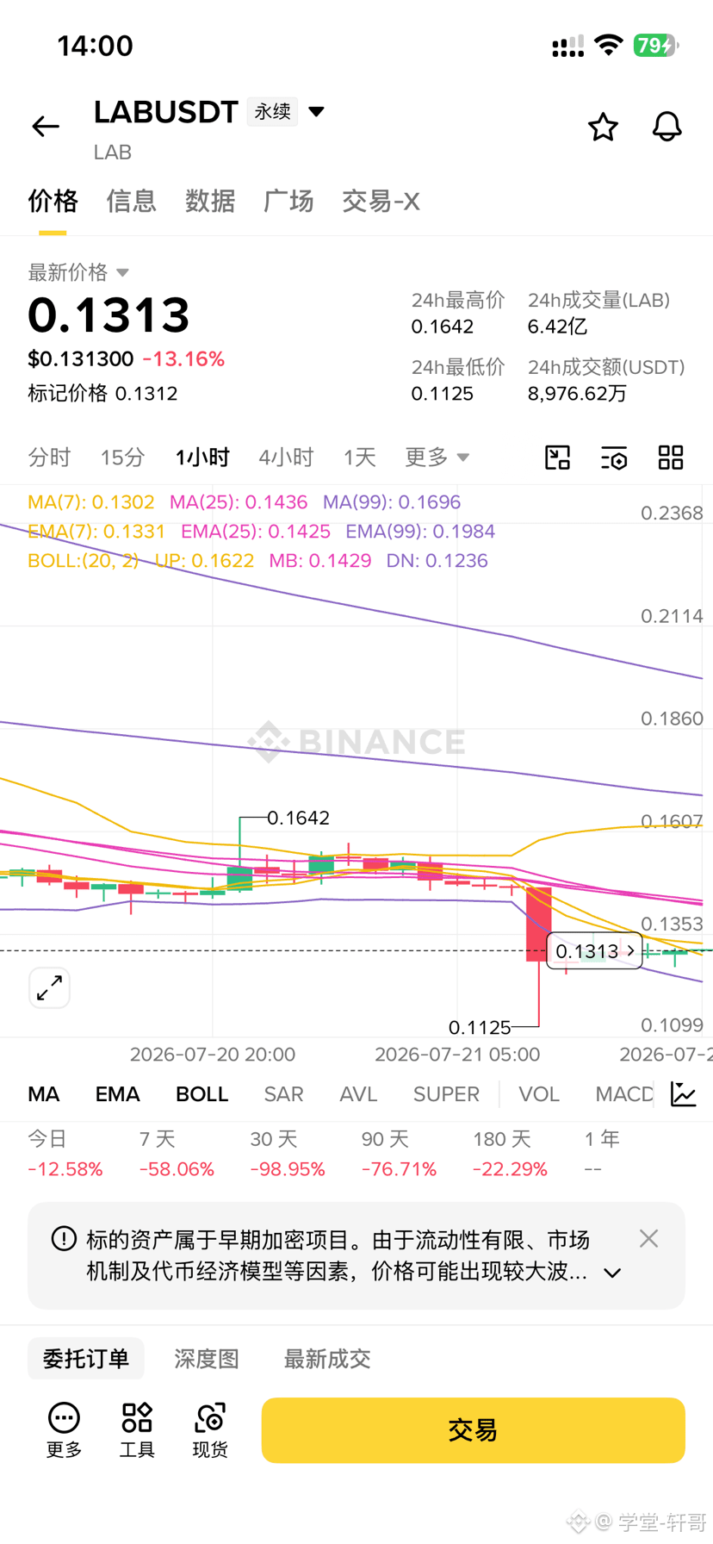Tap the Wi-Fi icon in status bar
This screenshot has height=1544, width=713.
click(x=609, y=46)
